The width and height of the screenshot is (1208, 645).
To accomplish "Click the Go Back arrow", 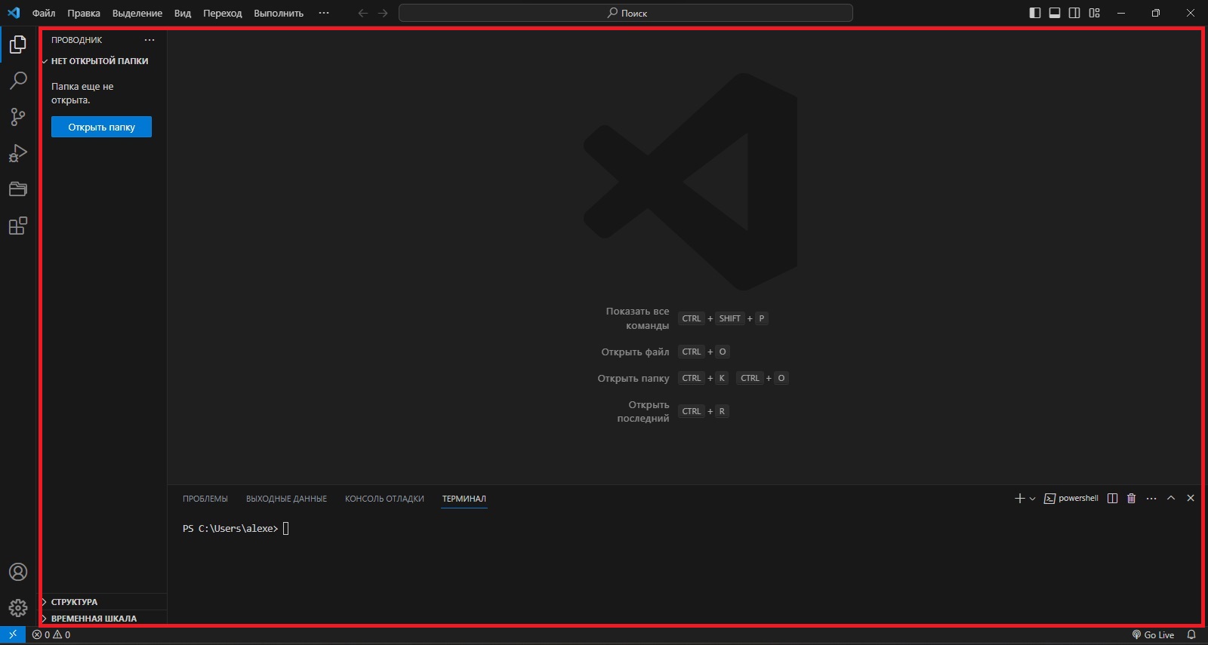I will [363, 13].
